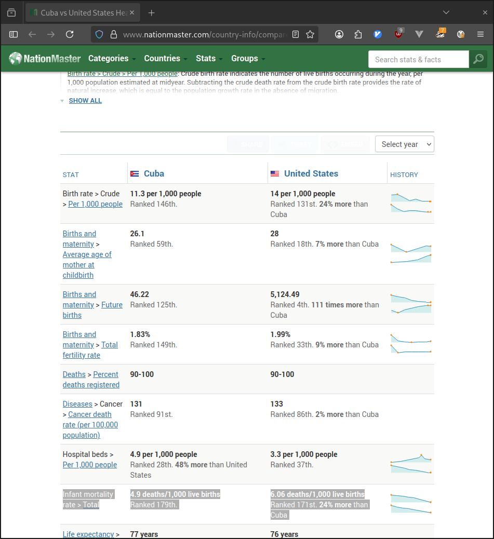Click the SHOW ALL link

click(x=85, y=101)
